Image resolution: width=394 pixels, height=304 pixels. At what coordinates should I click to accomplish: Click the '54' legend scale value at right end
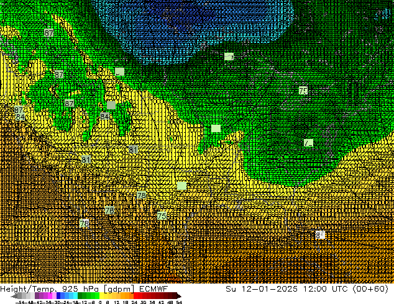click(x=179, y=302)
